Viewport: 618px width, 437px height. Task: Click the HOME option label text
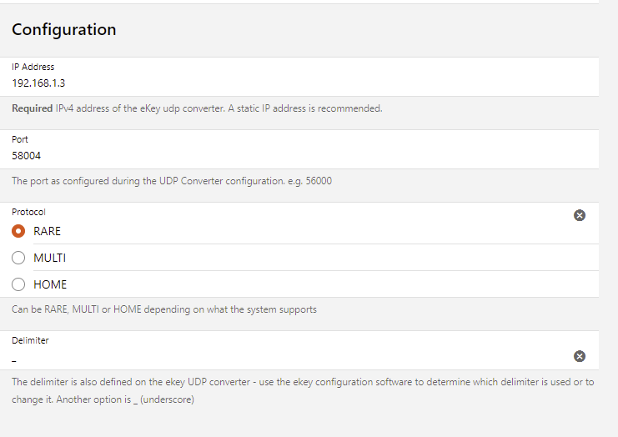(50, 284)
